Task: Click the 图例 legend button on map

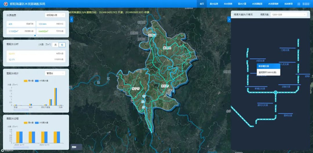Action: (x=76, y=147)
